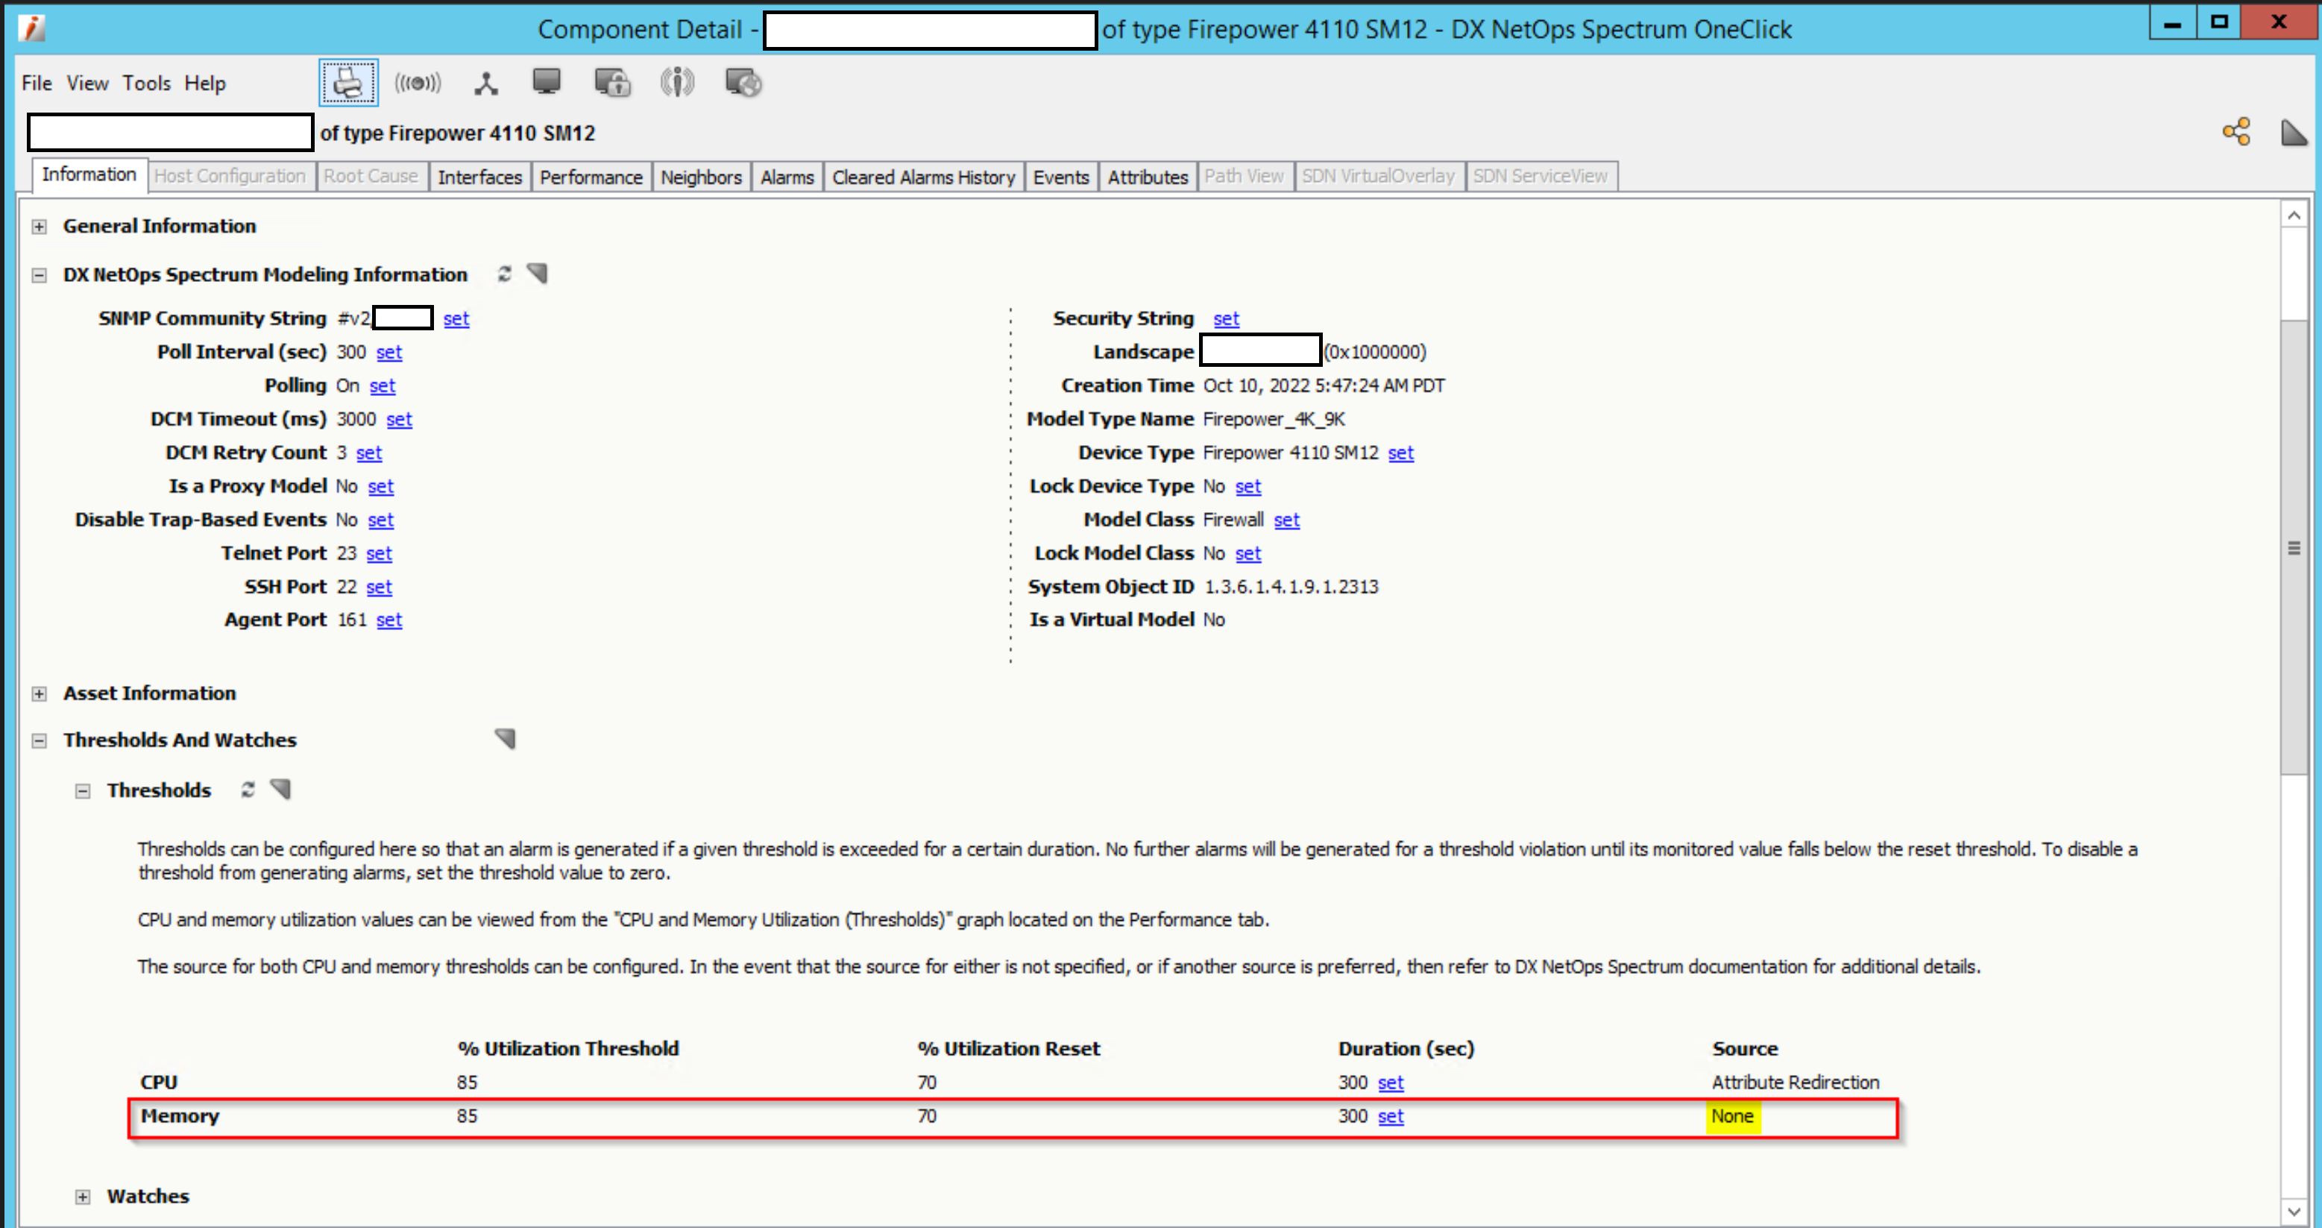Click Model Type Name value Firepower_4K_9K
This screenshot has height=1228, width=2322.
[x=1274, y=418]
